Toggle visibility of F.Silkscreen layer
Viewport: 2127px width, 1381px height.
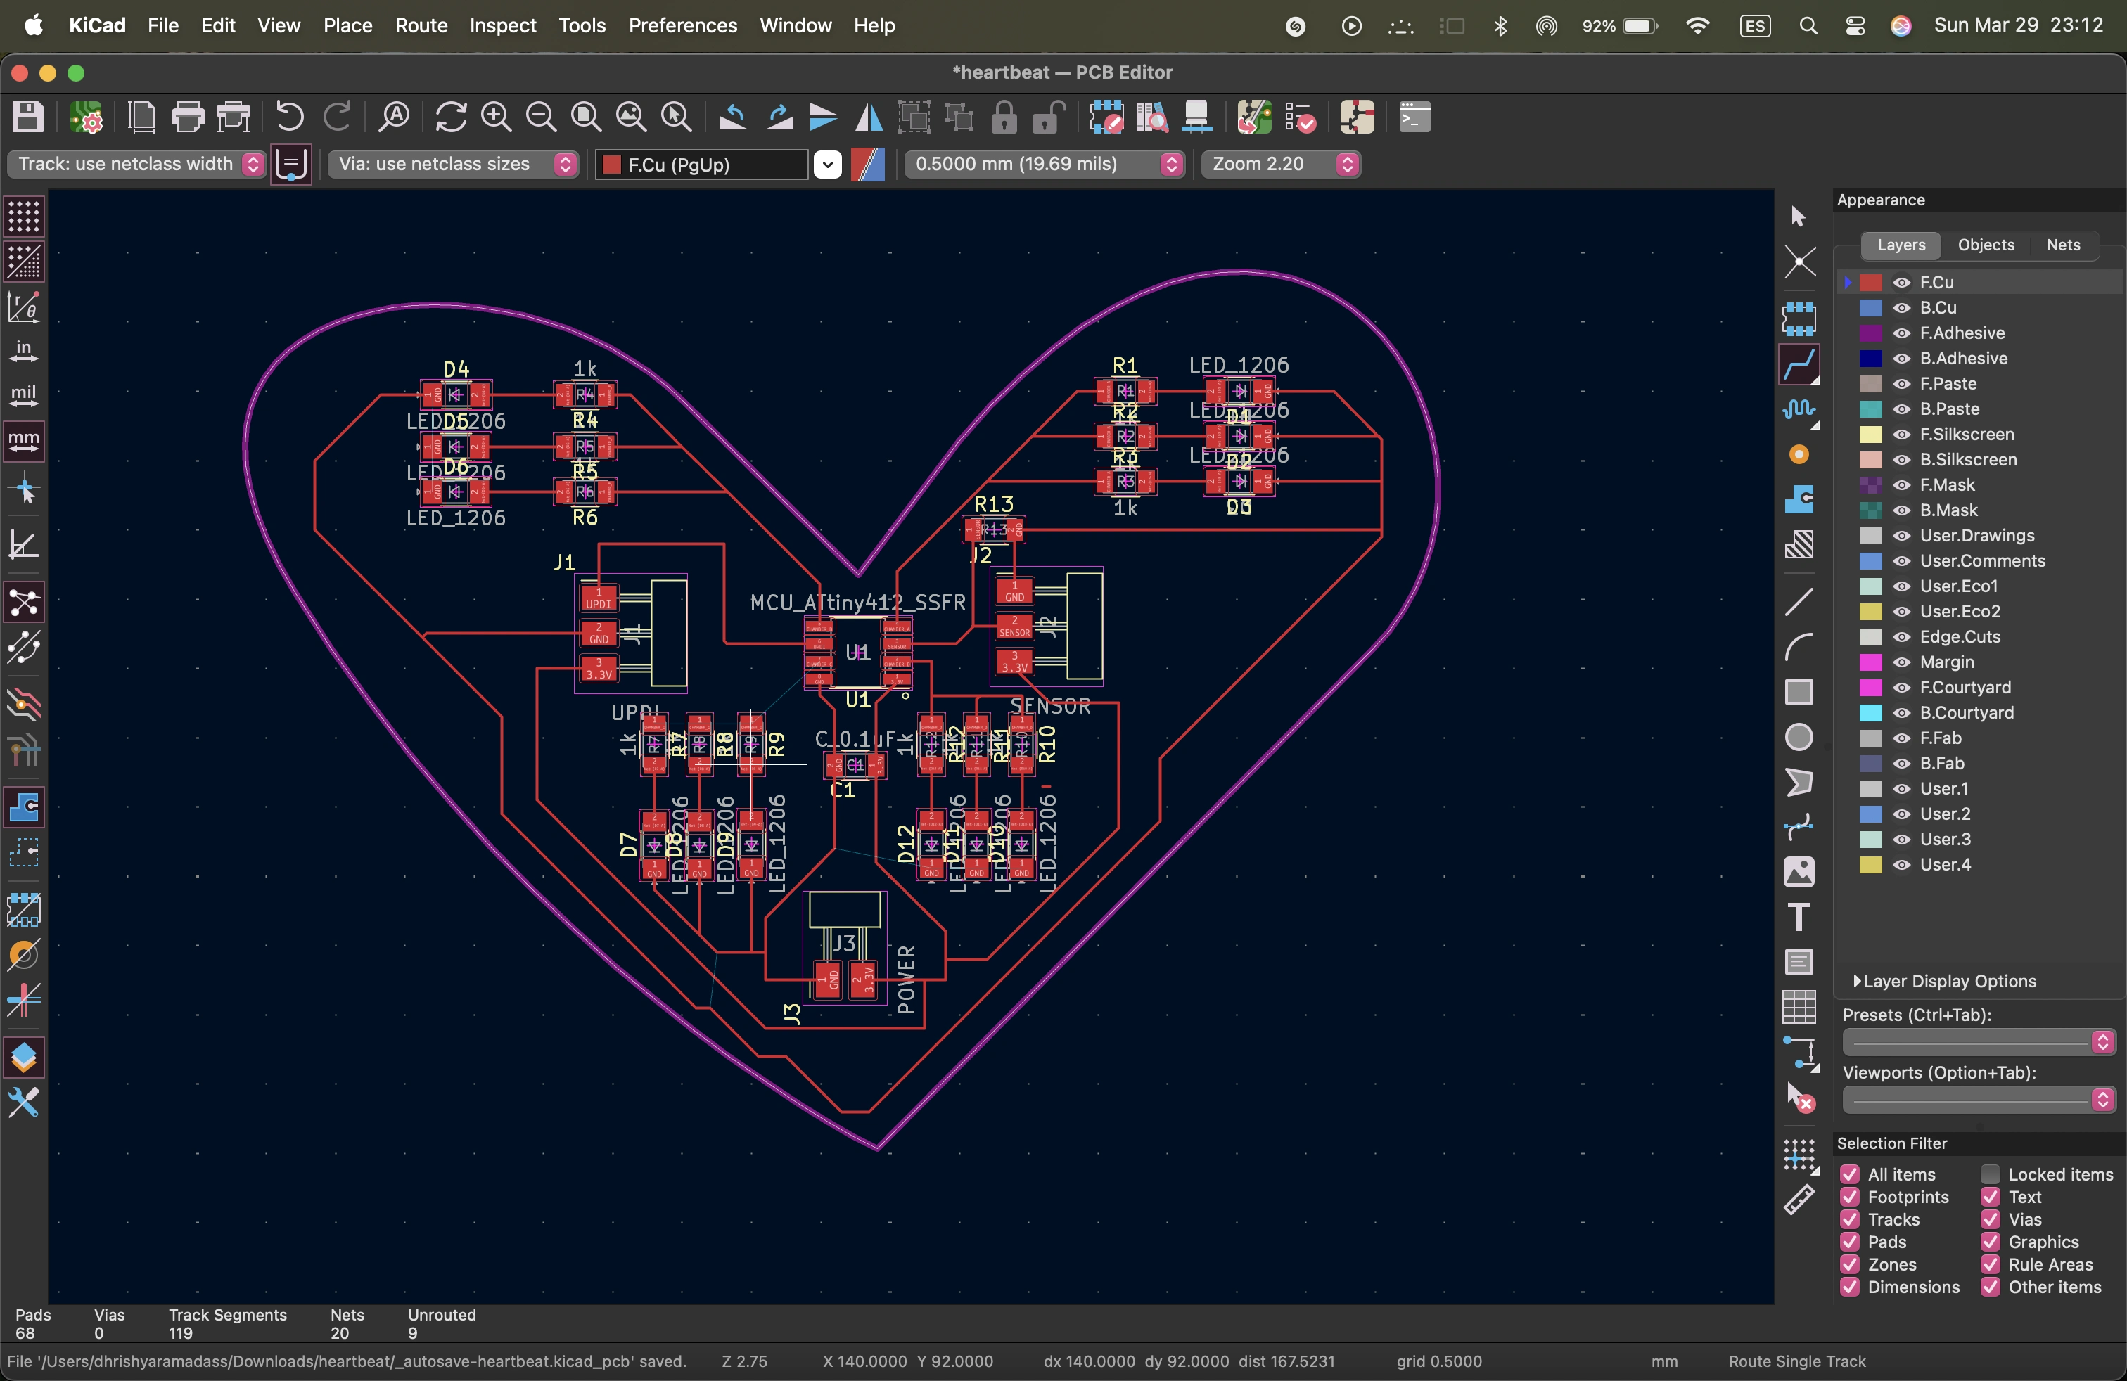click(x=1902, y=434)
